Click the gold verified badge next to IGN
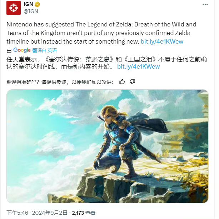The height and width of the screenshot is (219, 219). [37, 5]
